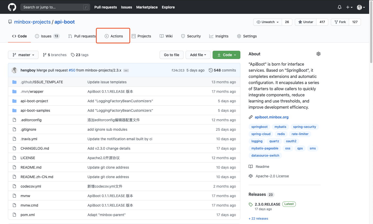Click the folder icon for api-boot-samples

[x=14, y=110]
